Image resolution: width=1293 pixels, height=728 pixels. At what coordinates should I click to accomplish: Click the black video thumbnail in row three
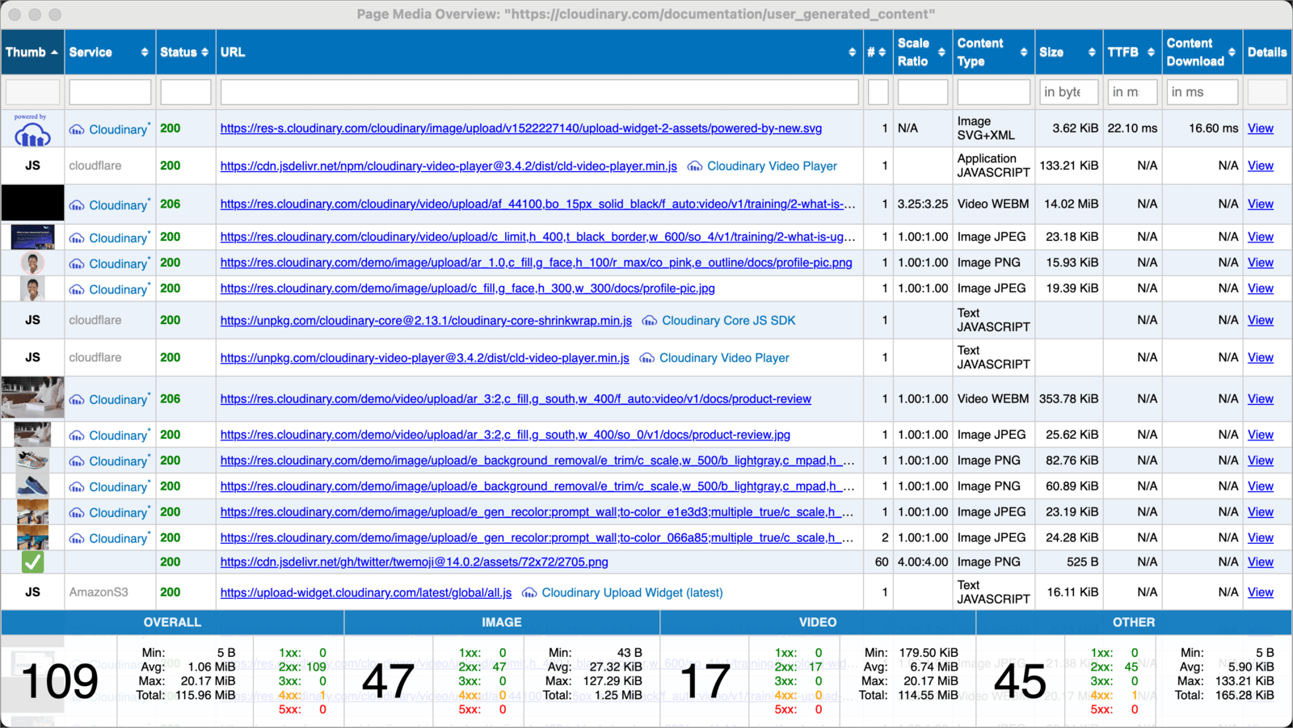coord(33,203)
